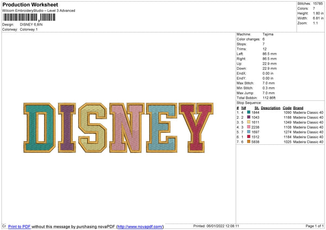Viewport: 326px width, 230px height.
Task: Click the 'N#' column header
Action: [243, 108]
